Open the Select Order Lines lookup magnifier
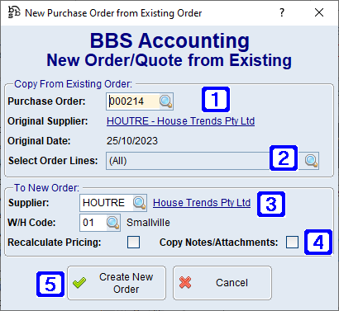 pos(312,161)
